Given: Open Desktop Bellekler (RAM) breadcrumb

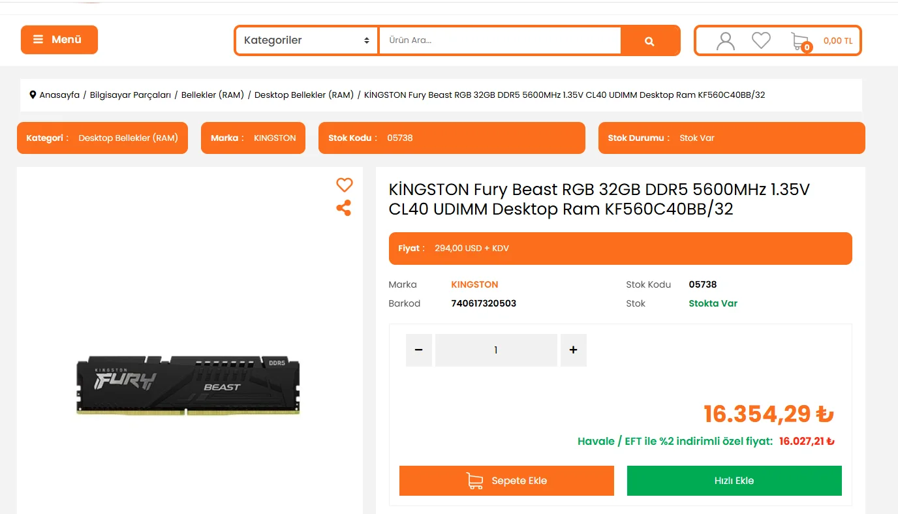Looking at the screenshot, I should [304, 95].
